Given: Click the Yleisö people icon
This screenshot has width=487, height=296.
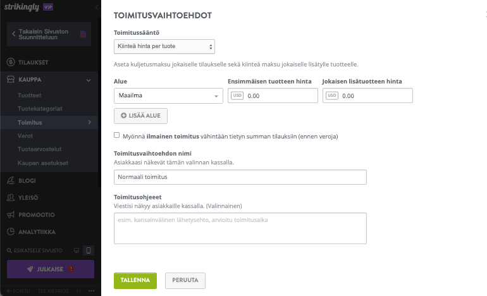Looking at the screenshot, I should tap(11, 197).
